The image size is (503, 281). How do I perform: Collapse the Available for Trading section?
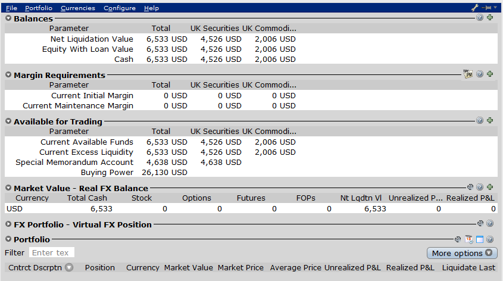(8, 121)
